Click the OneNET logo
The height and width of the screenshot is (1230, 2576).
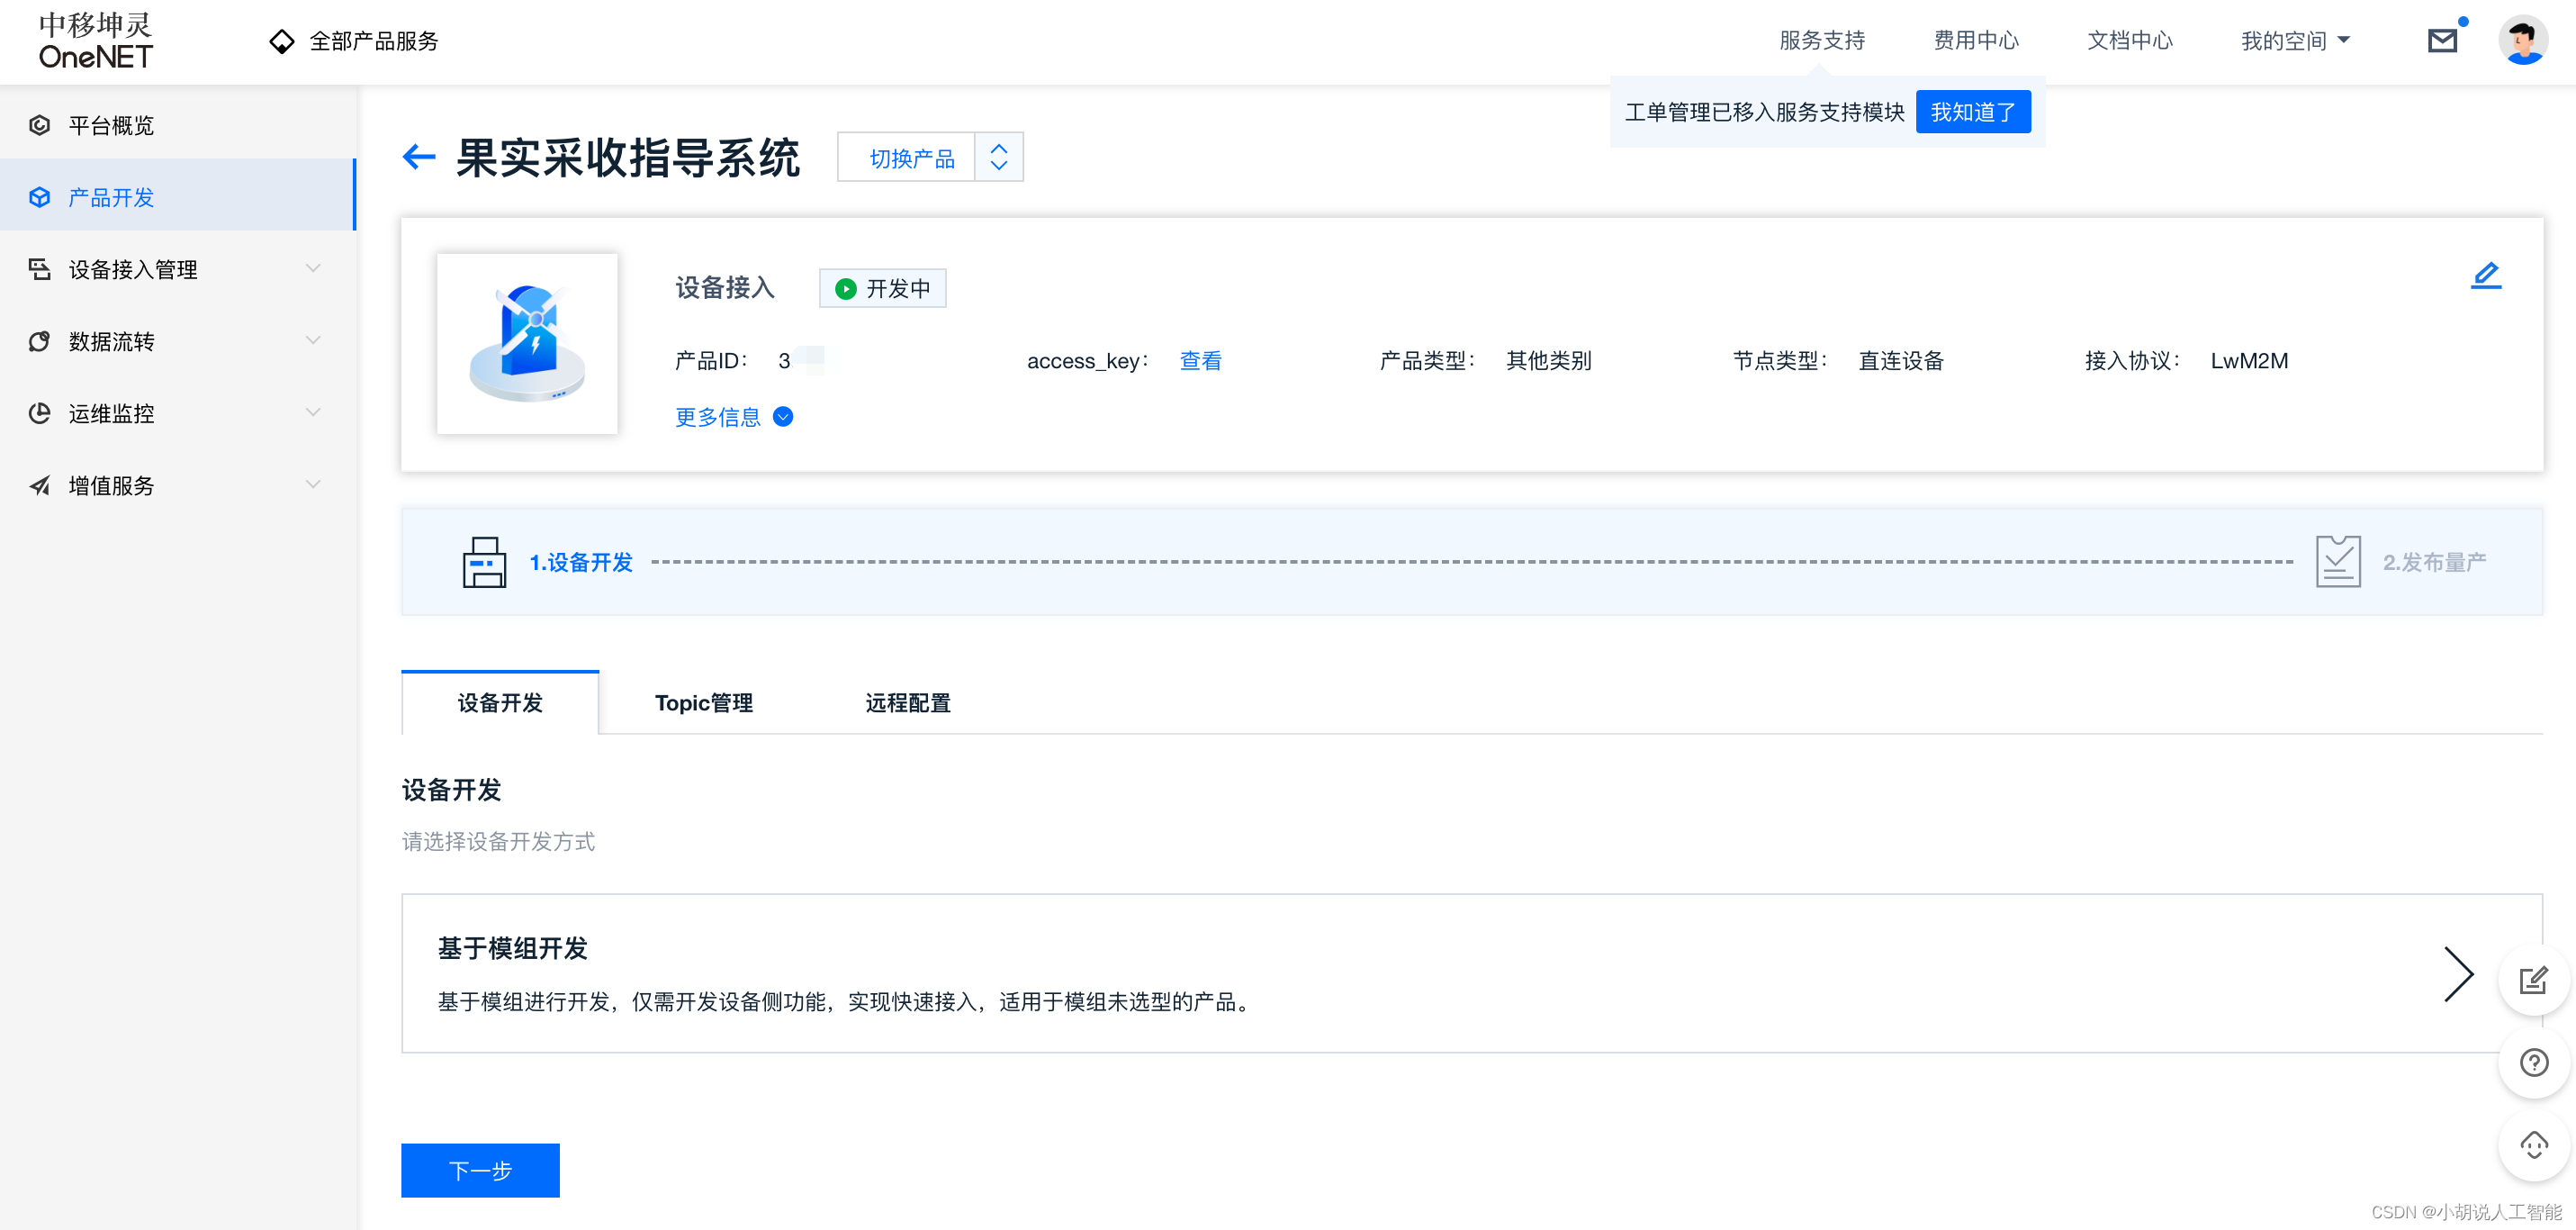click(95, 41)
